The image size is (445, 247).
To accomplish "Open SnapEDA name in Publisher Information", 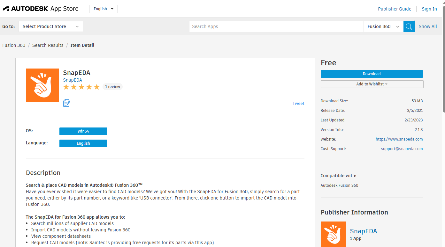I will (x=364, y=231).
